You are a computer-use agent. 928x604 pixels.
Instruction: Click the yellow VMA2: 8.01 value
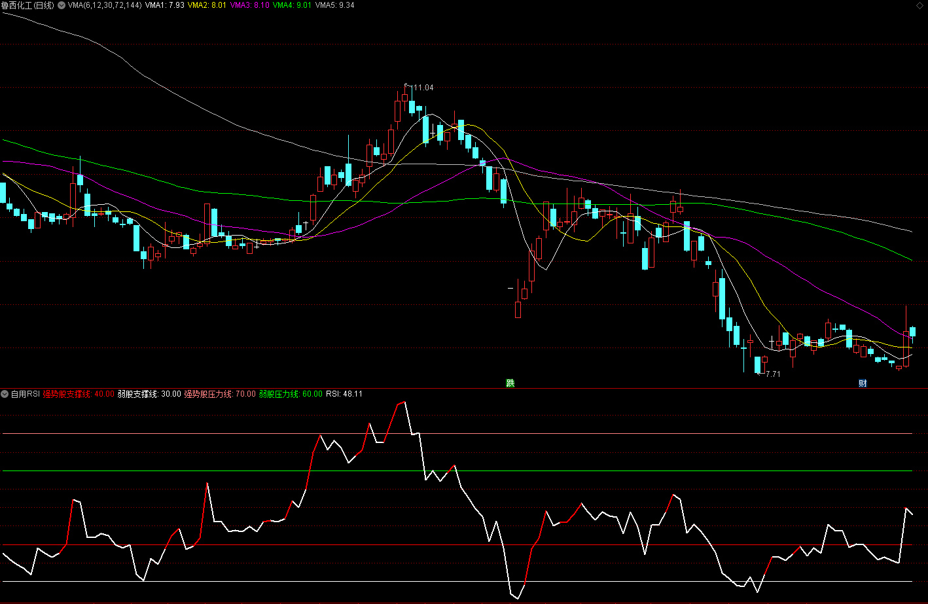(207, 5)
